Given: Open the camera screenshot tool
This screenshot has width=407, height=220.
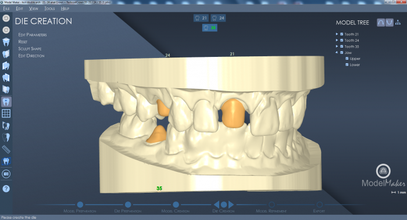Looking at the screenshot, I should [x=6, y=174].
